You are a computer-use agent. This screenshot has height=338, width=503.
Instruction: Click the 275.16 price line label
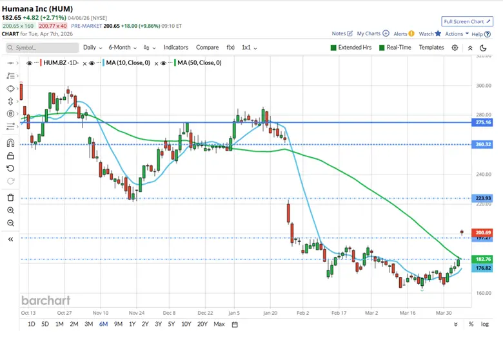point(482,122)
